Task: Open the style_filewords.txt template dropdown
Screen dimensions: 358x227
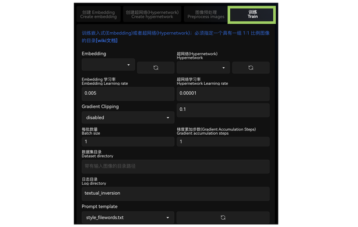Action: [x=128, y=217]
